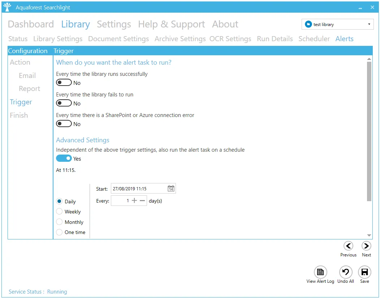Screen dimensions: 380x299
Task: Select the Finish configuration step
Action: pyautogui.click(x=19, y=115)
